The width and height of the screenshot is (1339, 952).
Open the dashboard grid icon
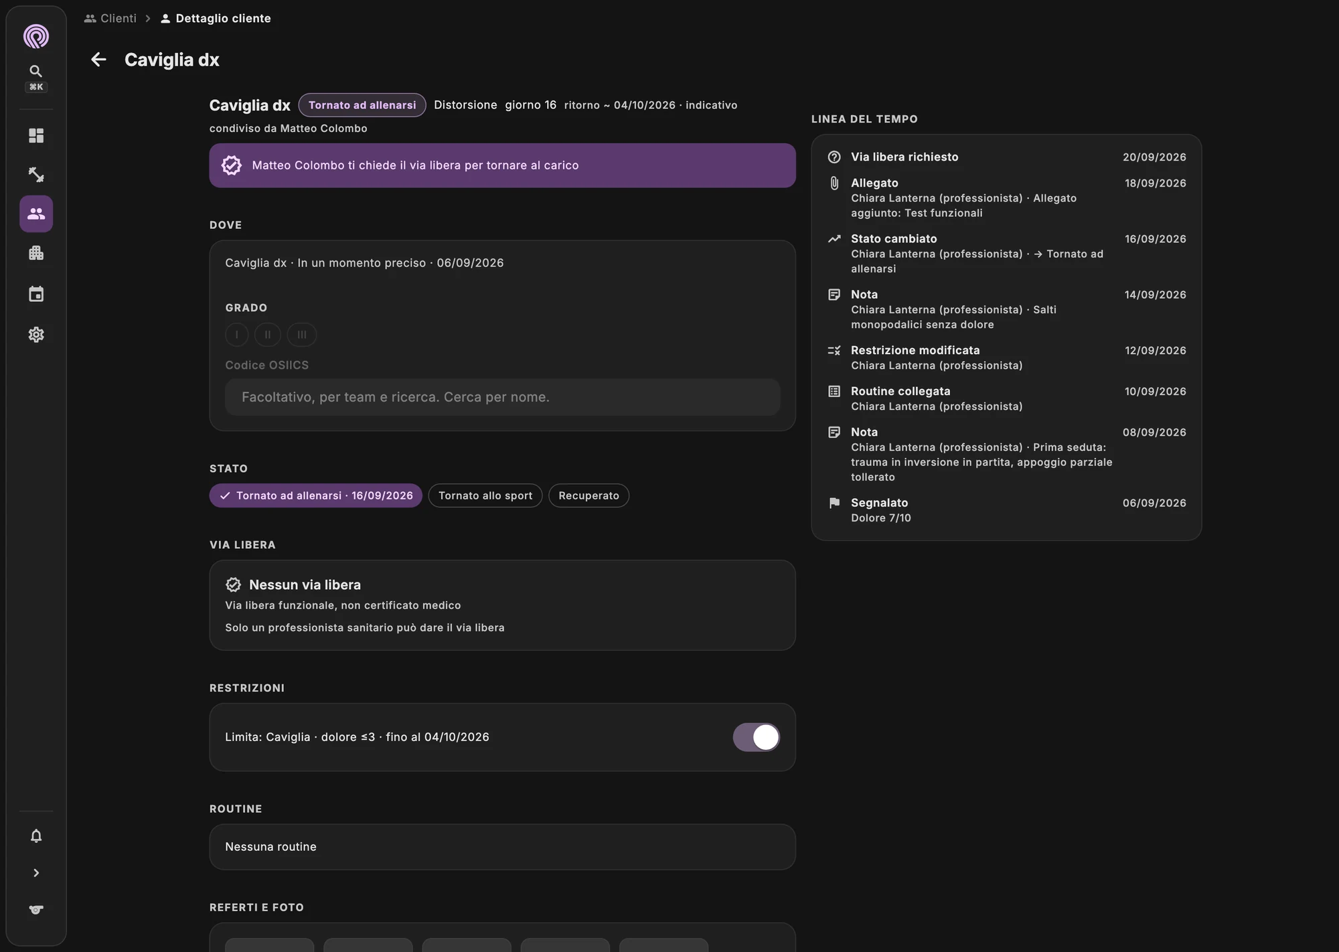pos(36,136)
